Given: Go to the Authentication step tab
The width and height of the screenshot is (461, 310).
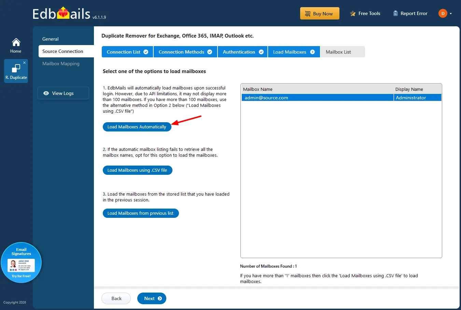Looking at the screenshot, I should pos(243,52).
